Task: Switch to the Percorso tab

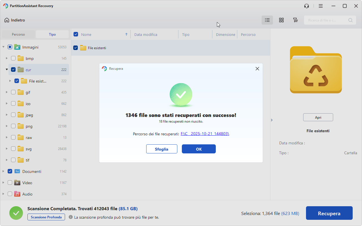Action: click(x=18, y=34)
